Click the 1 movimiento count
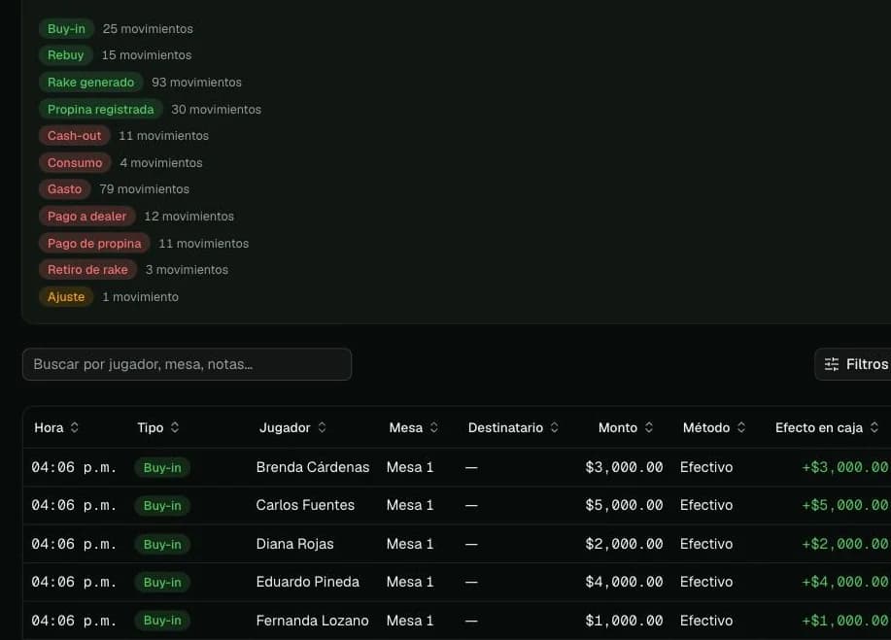891x640 pixels. point(140,297)
